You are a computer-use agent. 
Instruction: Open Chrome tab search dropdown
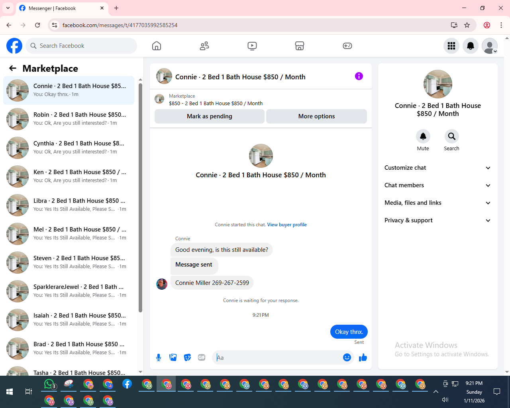8,8
